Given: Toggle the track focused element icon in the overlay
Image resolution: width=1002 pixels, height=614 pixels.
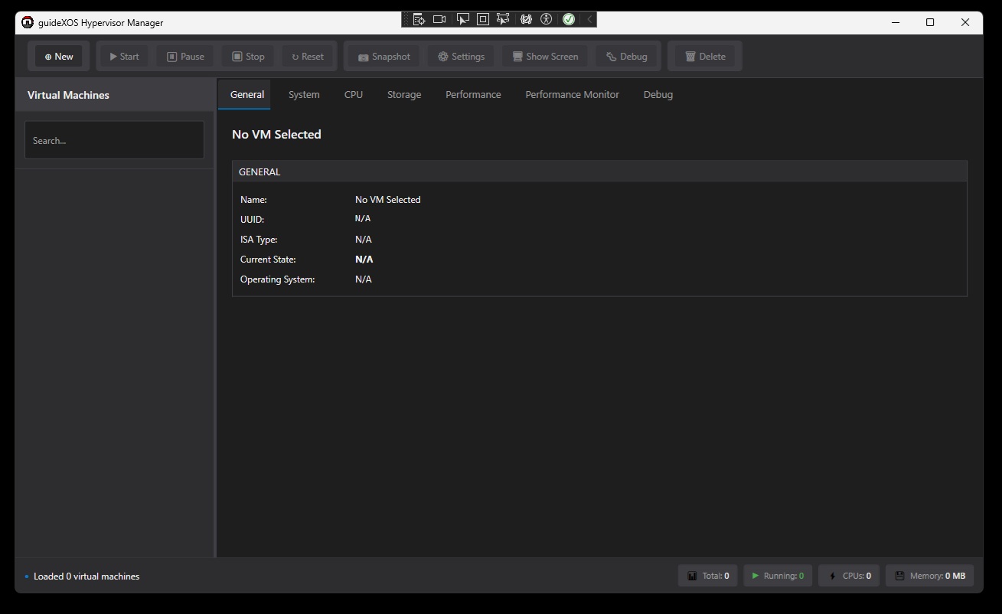Looking at the screenshot, I should pos(503,19).
